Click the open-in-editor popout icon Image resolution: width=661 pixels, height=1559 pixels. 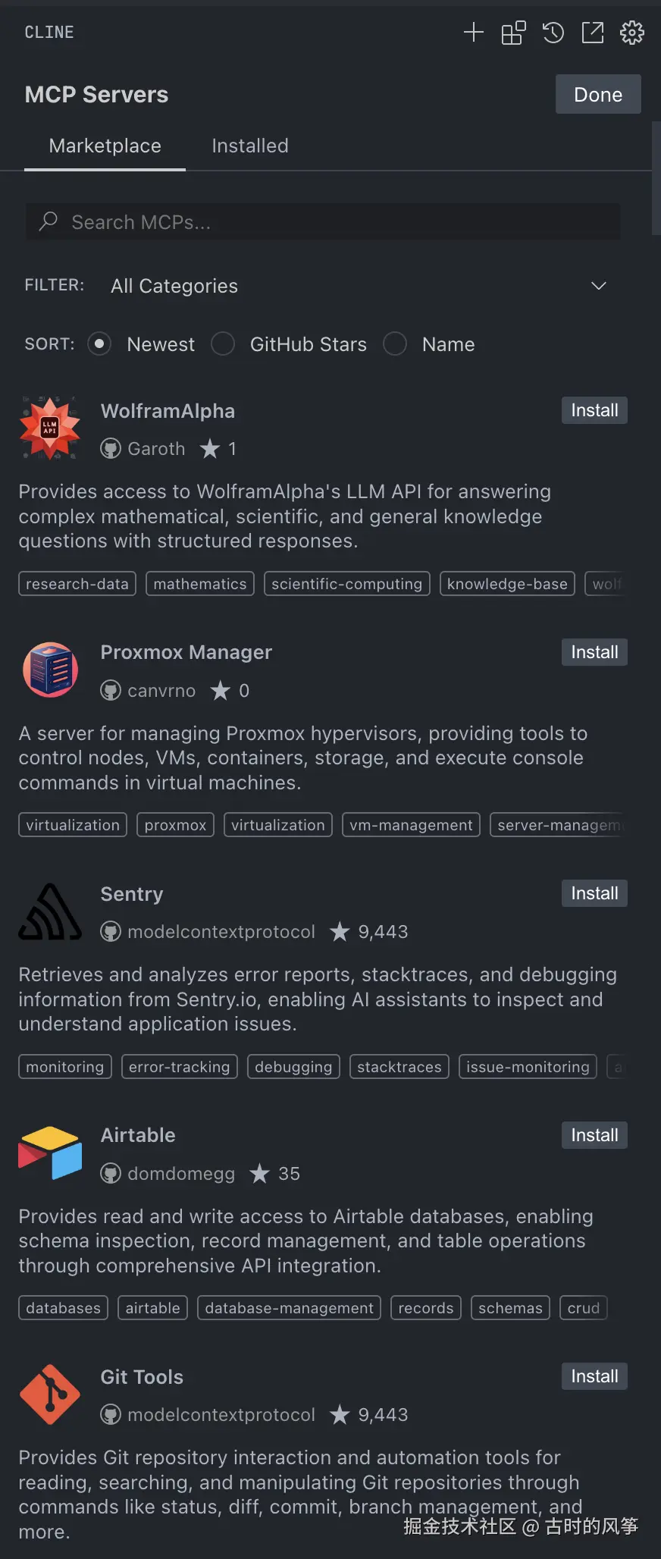(x=593, y=33)
